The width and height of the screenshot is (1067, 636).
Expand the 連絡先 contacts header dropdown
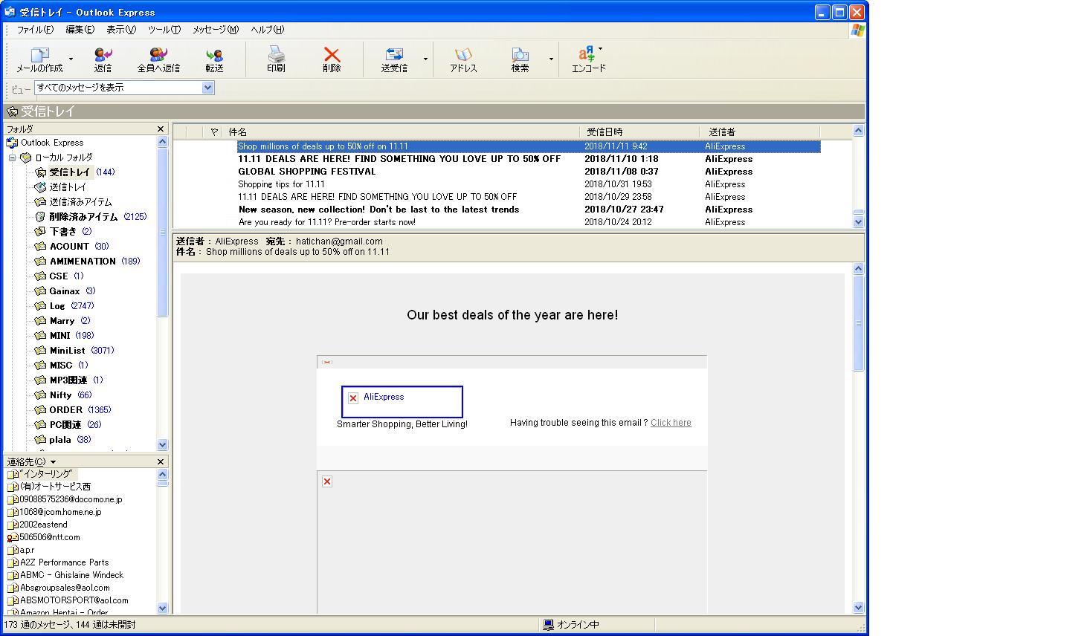click(x=54, y=462)
